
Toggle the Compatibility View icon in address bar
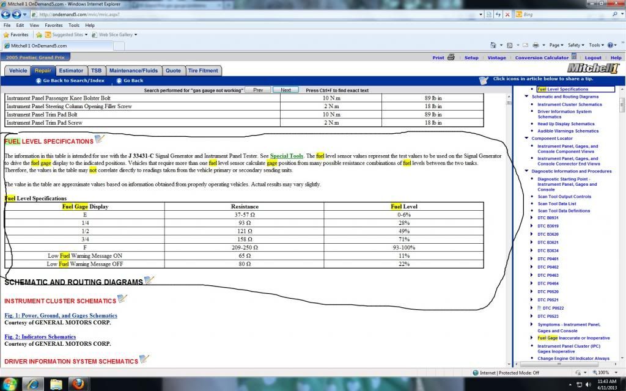click(489, 15)
